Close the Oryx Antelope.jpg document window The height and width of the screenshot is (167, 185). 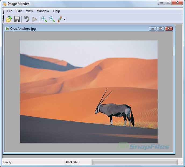(x=169, y=28)
